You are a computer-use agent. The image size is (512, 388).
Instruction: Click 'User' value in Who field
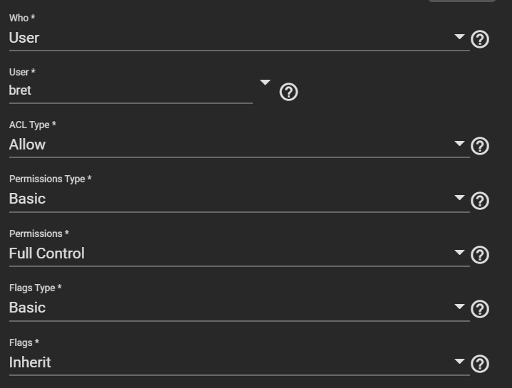[24, 38]
